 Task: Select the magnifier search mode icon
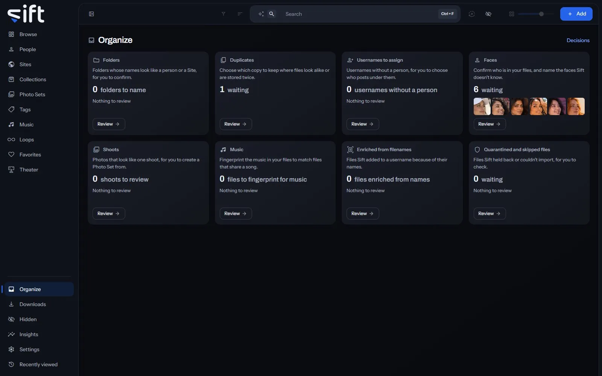click(x=272, y=14)
